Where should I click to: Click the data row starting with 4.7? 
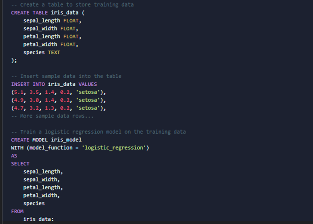pos(58,108)
